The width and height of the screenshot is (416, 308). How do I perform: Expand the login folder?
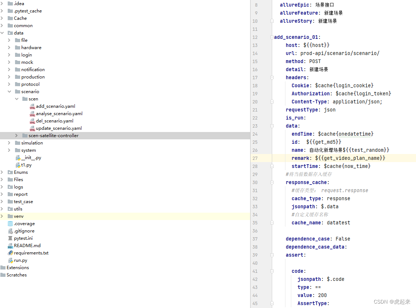(9, 55)
